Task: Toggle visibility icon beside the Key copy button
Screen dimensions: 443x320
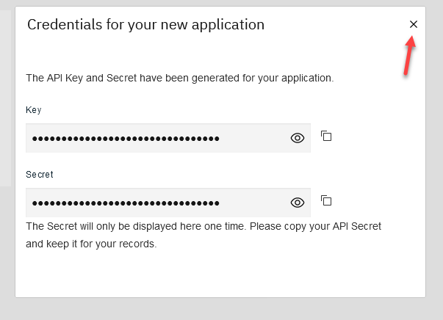Action: (x=298, y=138)
